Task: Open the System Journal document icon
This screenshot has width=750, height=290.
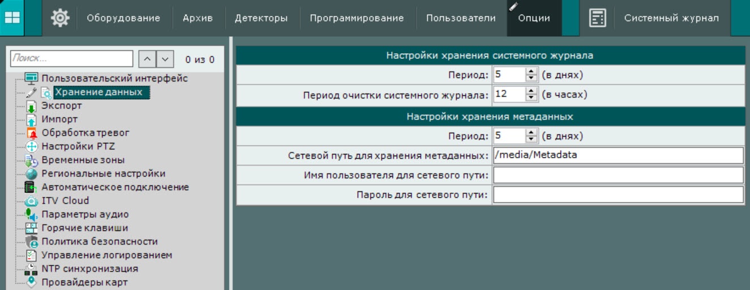Action: click(597, 18)
